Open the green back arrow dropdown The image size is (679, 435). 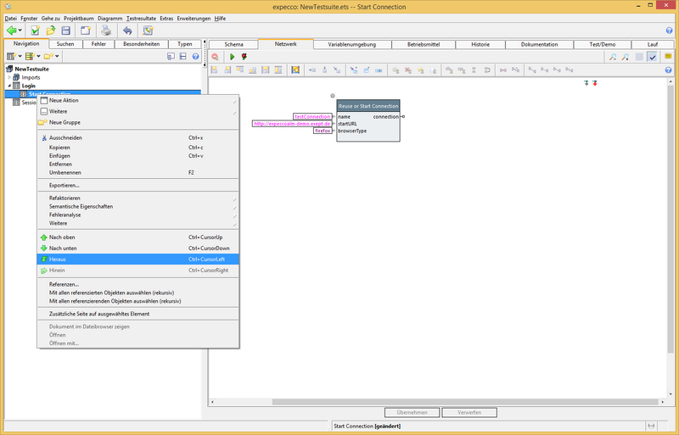pyautogui.click(x=21, y=31)
